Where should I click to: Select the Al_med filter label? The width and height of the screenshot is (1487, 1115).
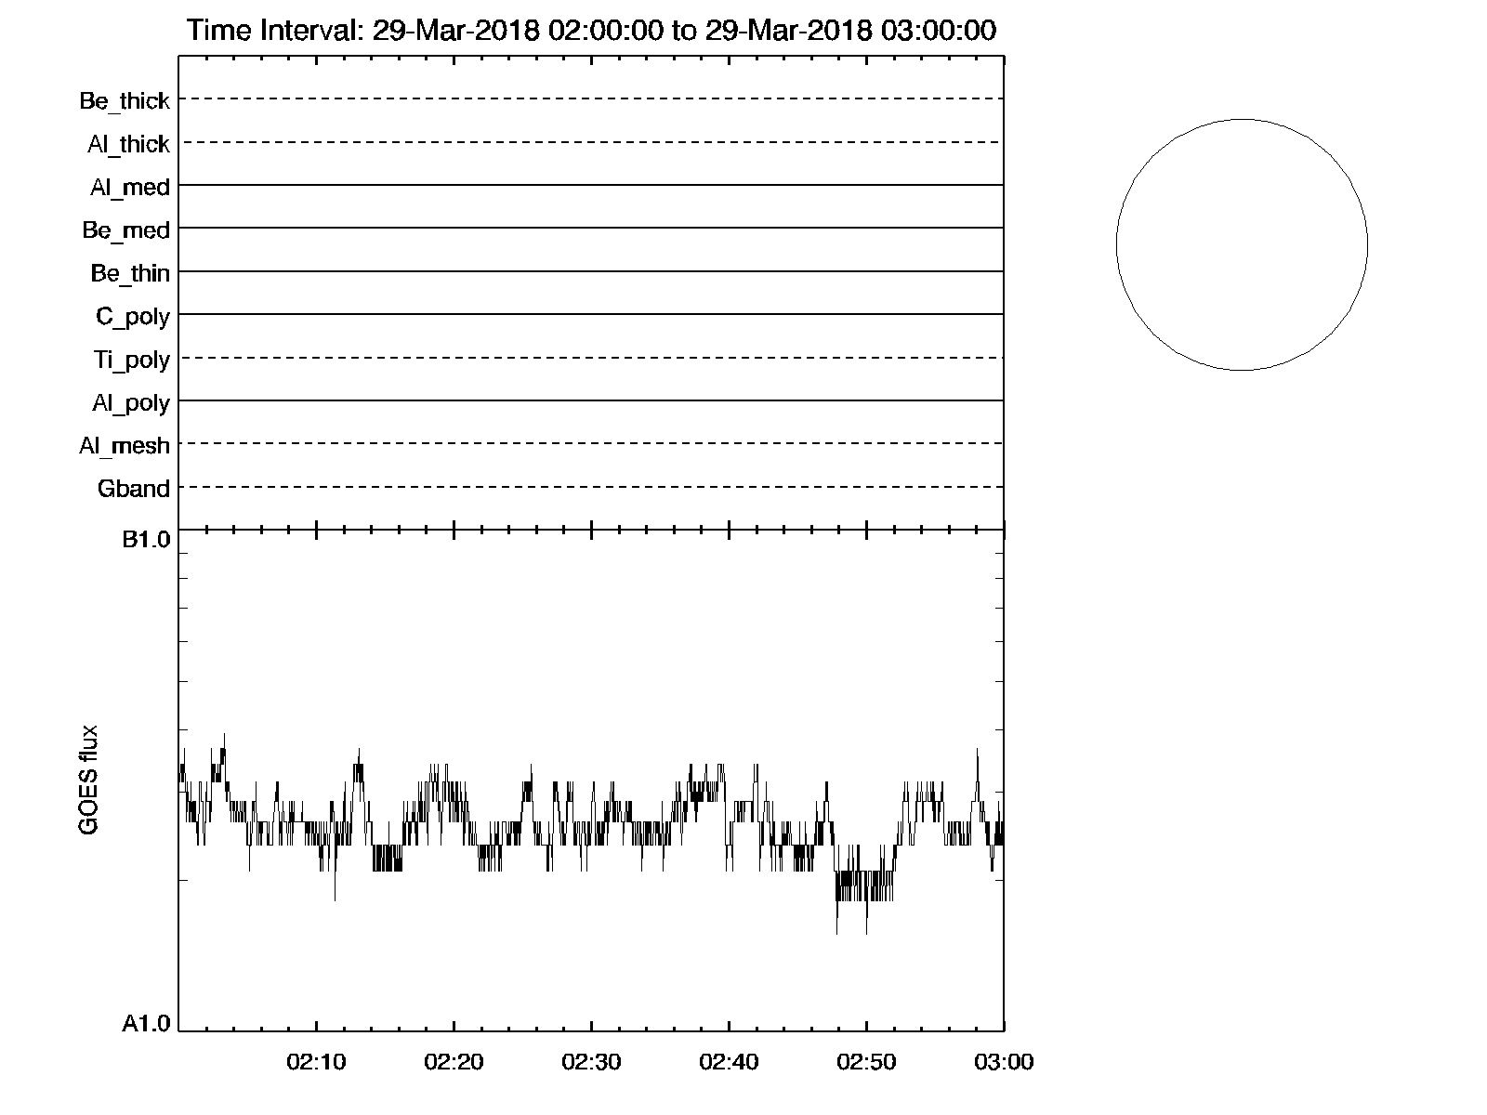coord(130,188)
